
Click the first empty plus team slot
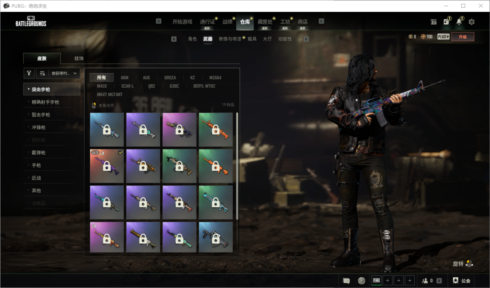pyautogui.click(x=387, y=281)
